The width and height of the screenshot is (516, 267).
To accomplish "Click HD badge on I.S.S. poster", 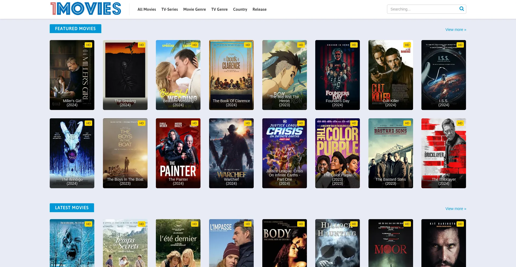I will pyautogui.click(x=460, y=45).
